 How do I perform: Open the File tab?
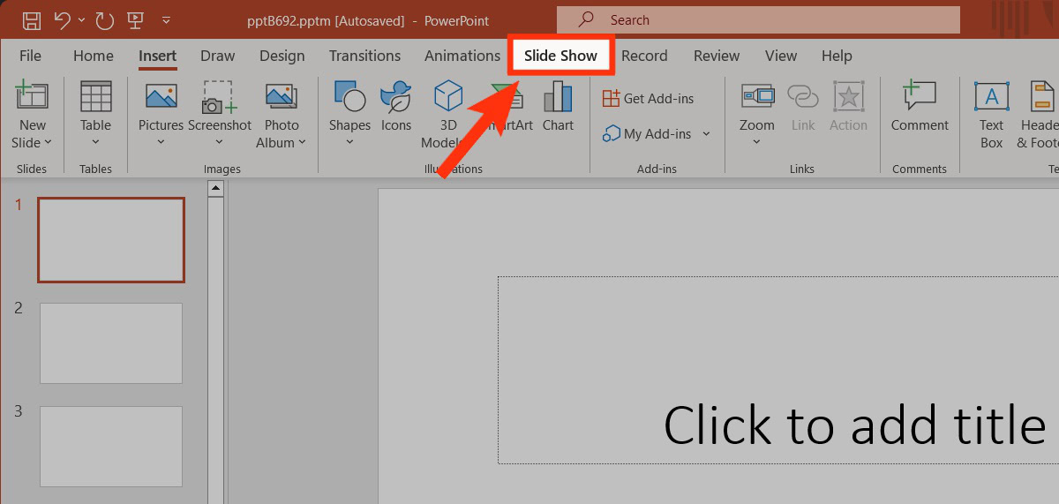[x=30, y=56]
